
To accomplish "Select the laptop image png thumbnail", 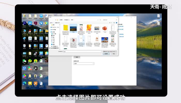I will coord(97,29).
